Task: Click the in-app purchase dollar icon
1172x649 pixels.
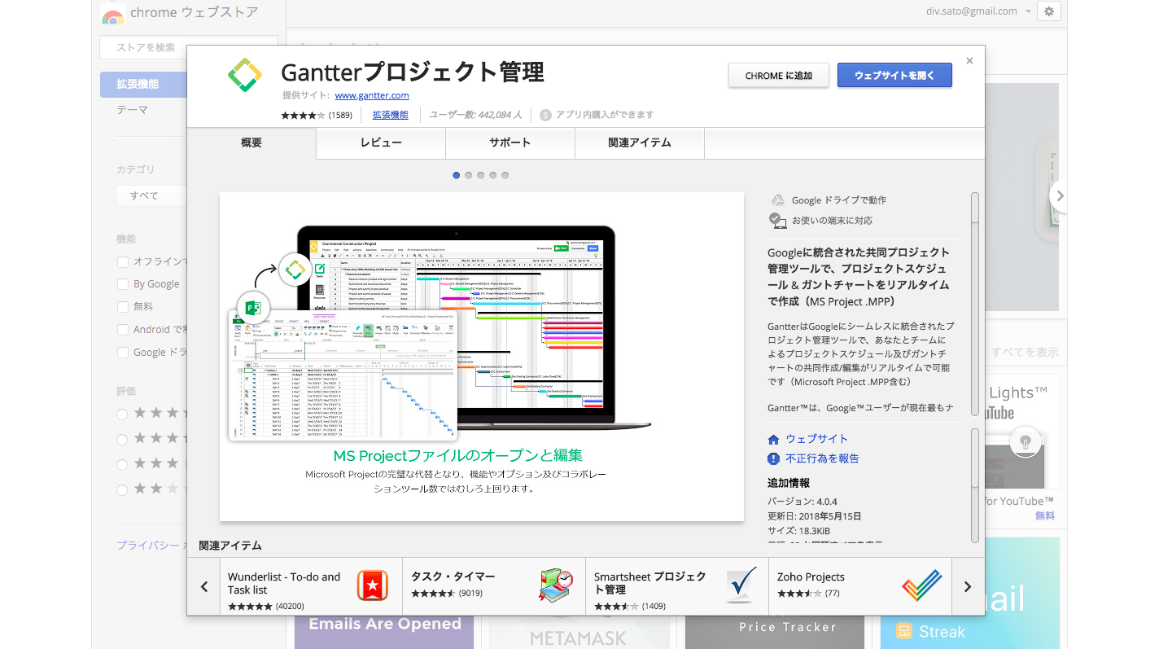Action: (x=545, y=115)
